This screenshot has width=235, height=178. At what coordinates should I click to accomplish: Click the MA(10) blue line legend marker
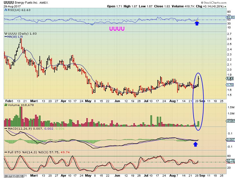tap(6, 37)
